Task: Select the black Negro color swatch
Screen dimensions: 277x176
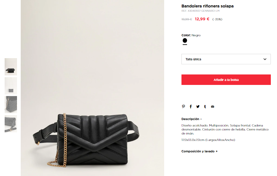Action: pyautogui.click(x=185, y=41)
